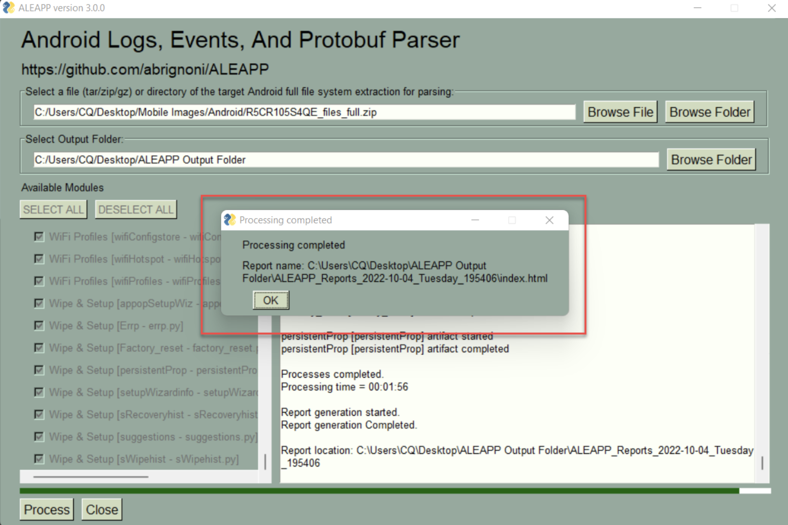Click the output folder path field
Screen dimensions: 788x525
pyautogui.click(x=346, y=160)
